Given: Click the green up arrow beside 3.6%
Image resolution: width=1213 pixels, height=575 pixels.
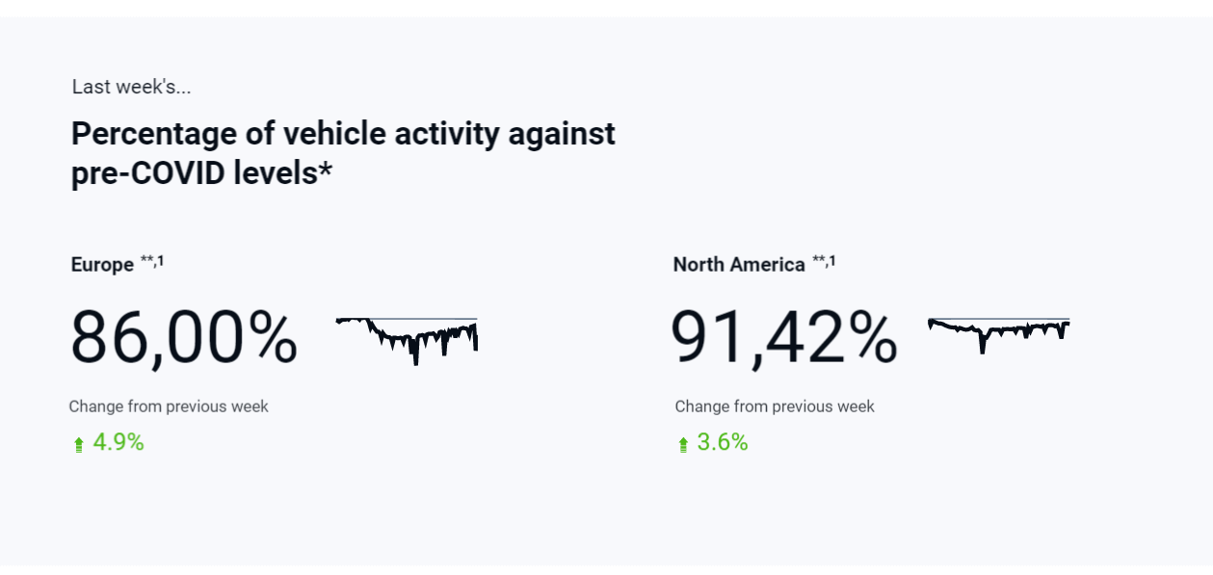Looking at the screenshot, I should click(x=683, y=444).
